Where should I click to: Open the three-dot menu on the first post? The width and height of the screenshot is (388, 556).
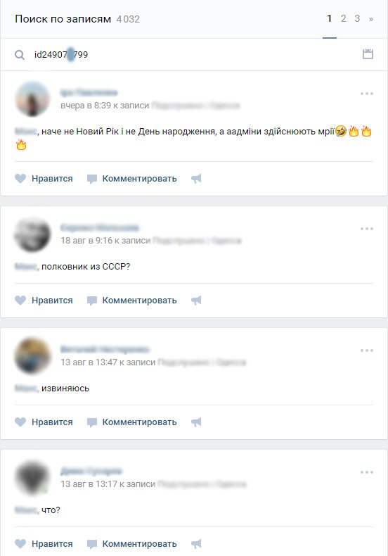point(367,94)
